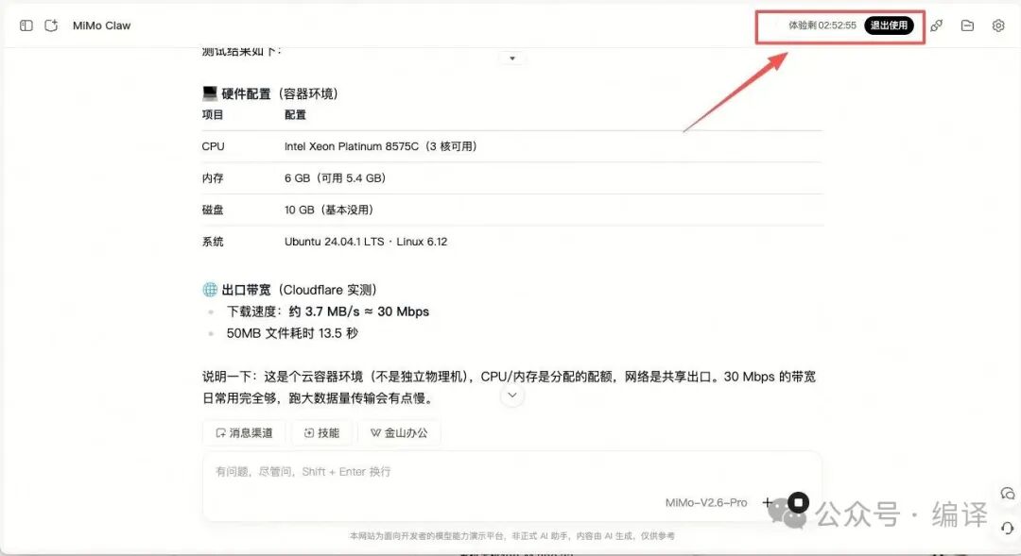Click the 体验剩 countdown timer text
1021x556 pixels.
pyautogui.click(x=822, y=25)
